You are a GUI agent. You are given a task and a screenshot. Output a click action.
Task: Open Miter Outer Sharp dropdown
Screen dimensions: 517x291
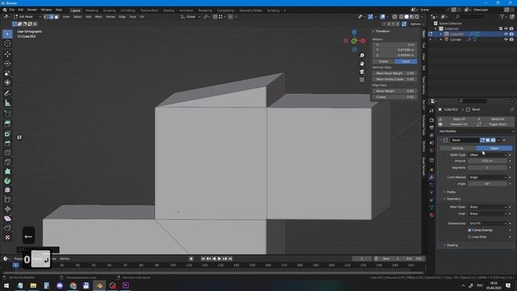tap(488, 207)
